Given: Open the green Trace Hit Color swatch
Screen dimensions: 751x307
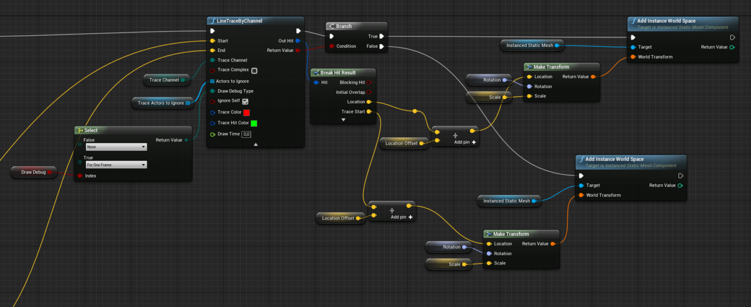Looking at the screenshot, I should 254,123.
